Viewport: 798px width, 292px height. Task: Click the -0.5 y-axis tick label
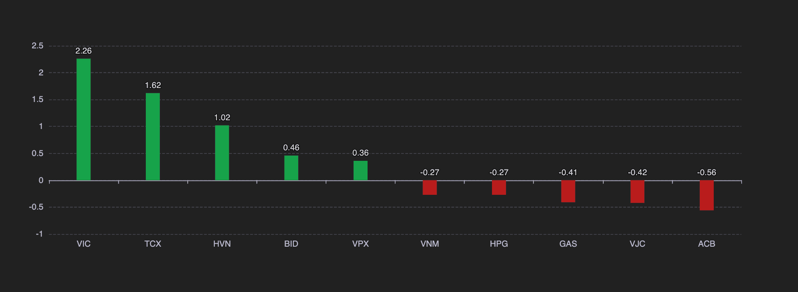[x=36, y=207]
